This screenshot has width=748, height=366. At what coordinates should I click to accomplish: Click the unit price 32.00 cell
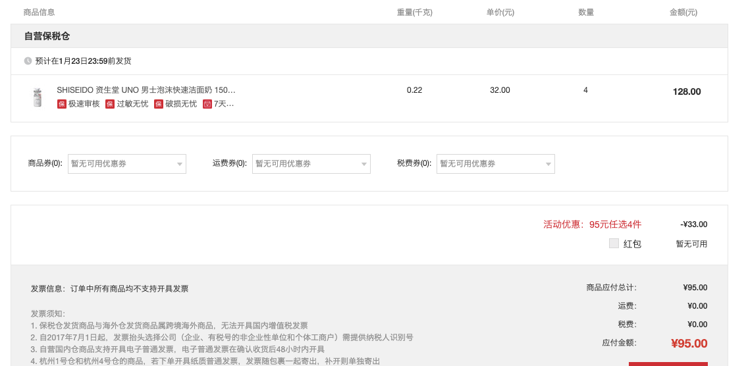pos(500,90)
